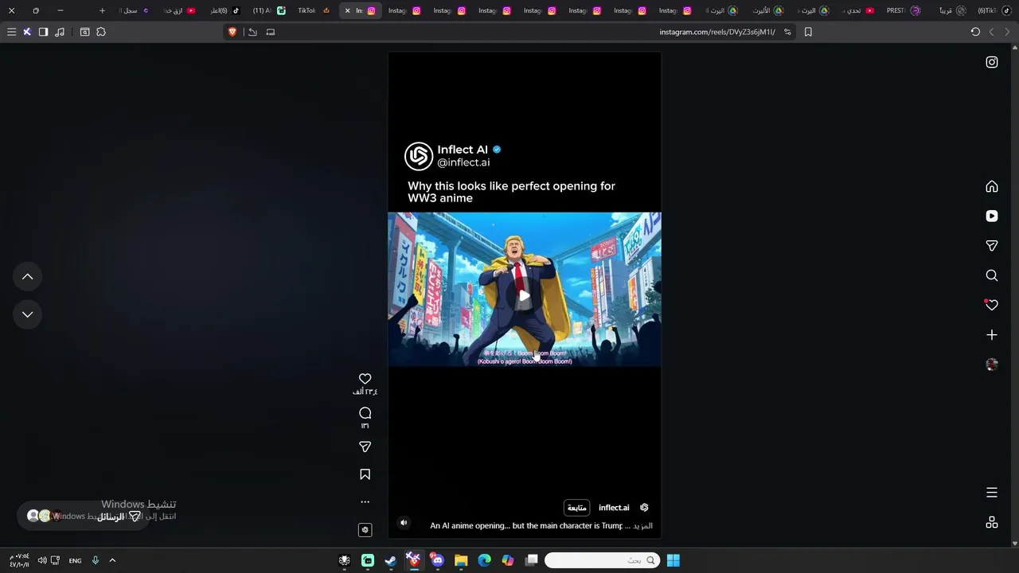Viewport: 1019px width, 573px height.
Task: Toggle the browser sidebar panel icon
Action: point(43,32)
